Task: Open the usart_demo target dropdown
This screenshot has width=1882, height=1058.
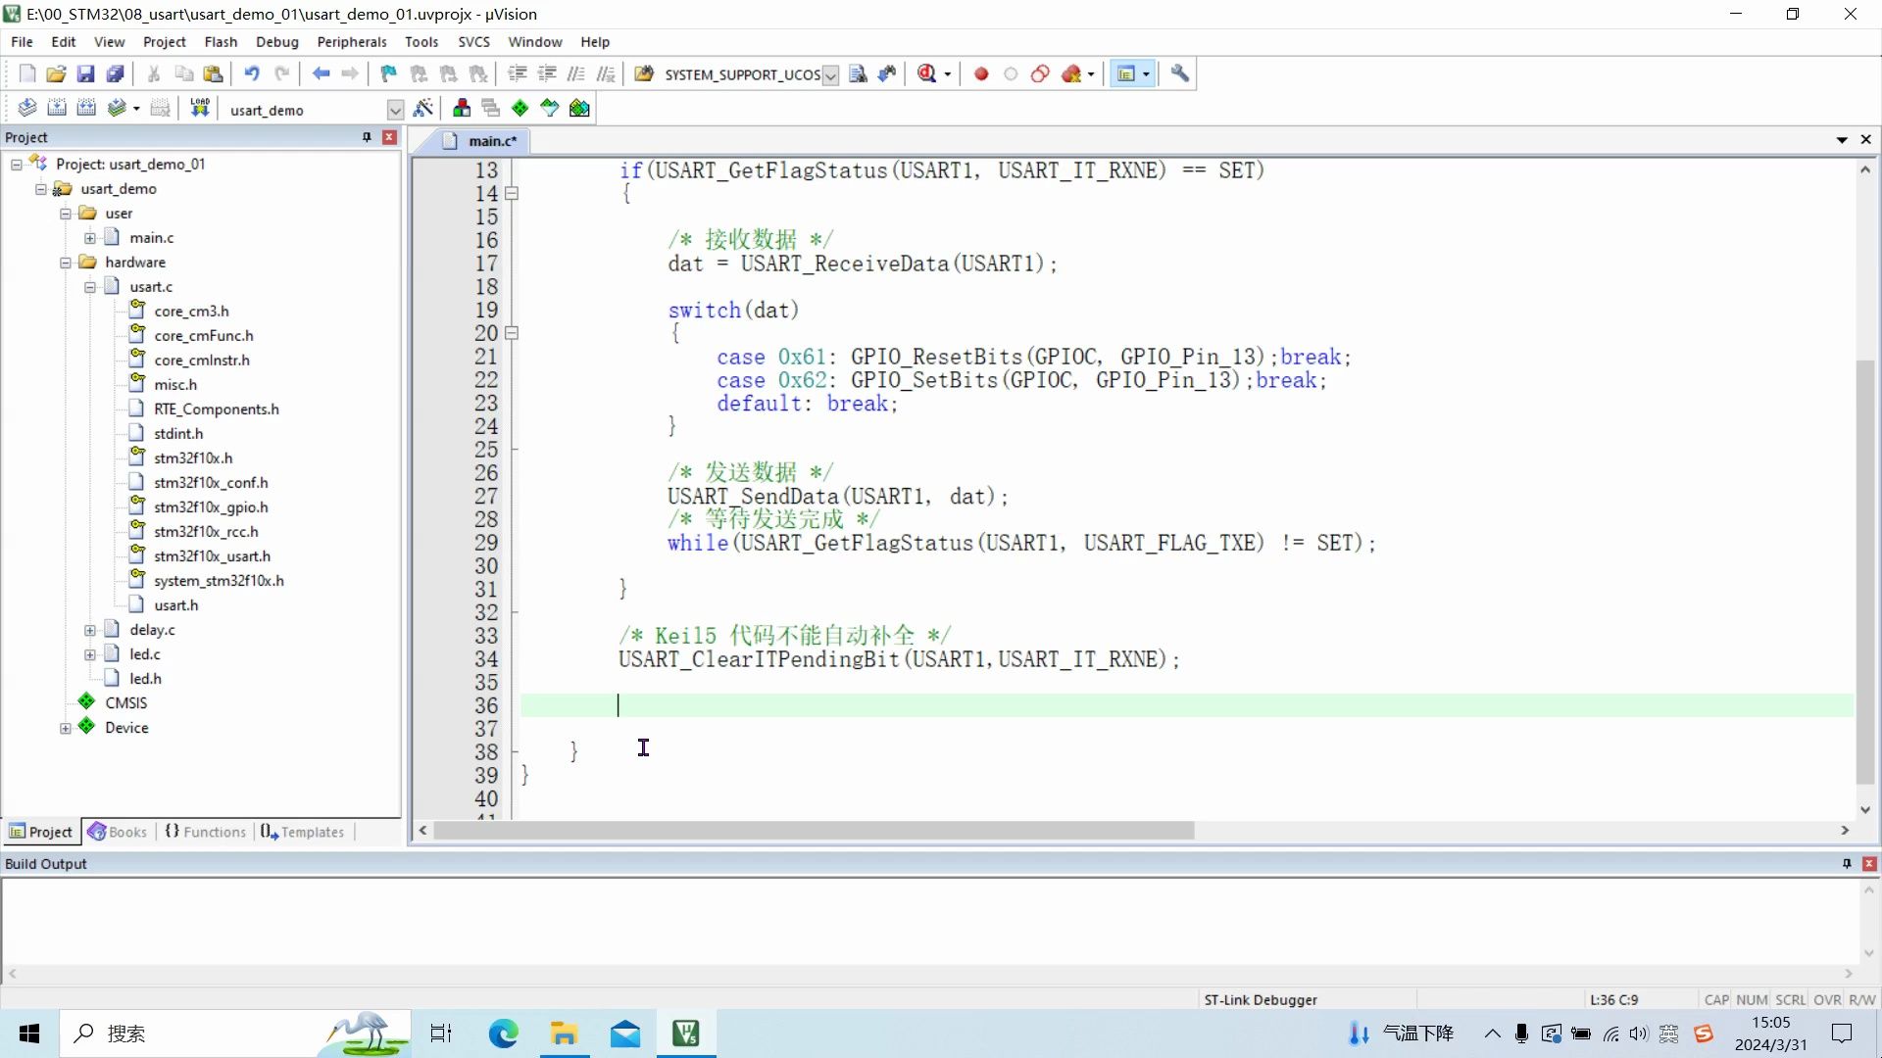Action: tap(395, 110)
